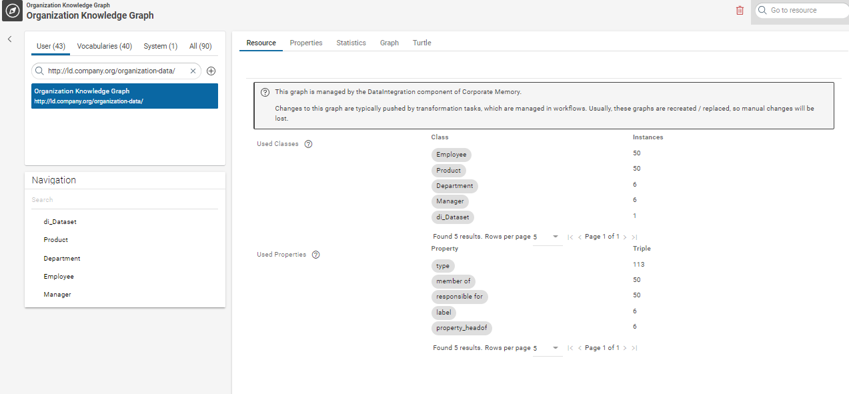This screenshot has height=394, width=849.
Task: Click the Navigation search field
Action: point(125,199)
